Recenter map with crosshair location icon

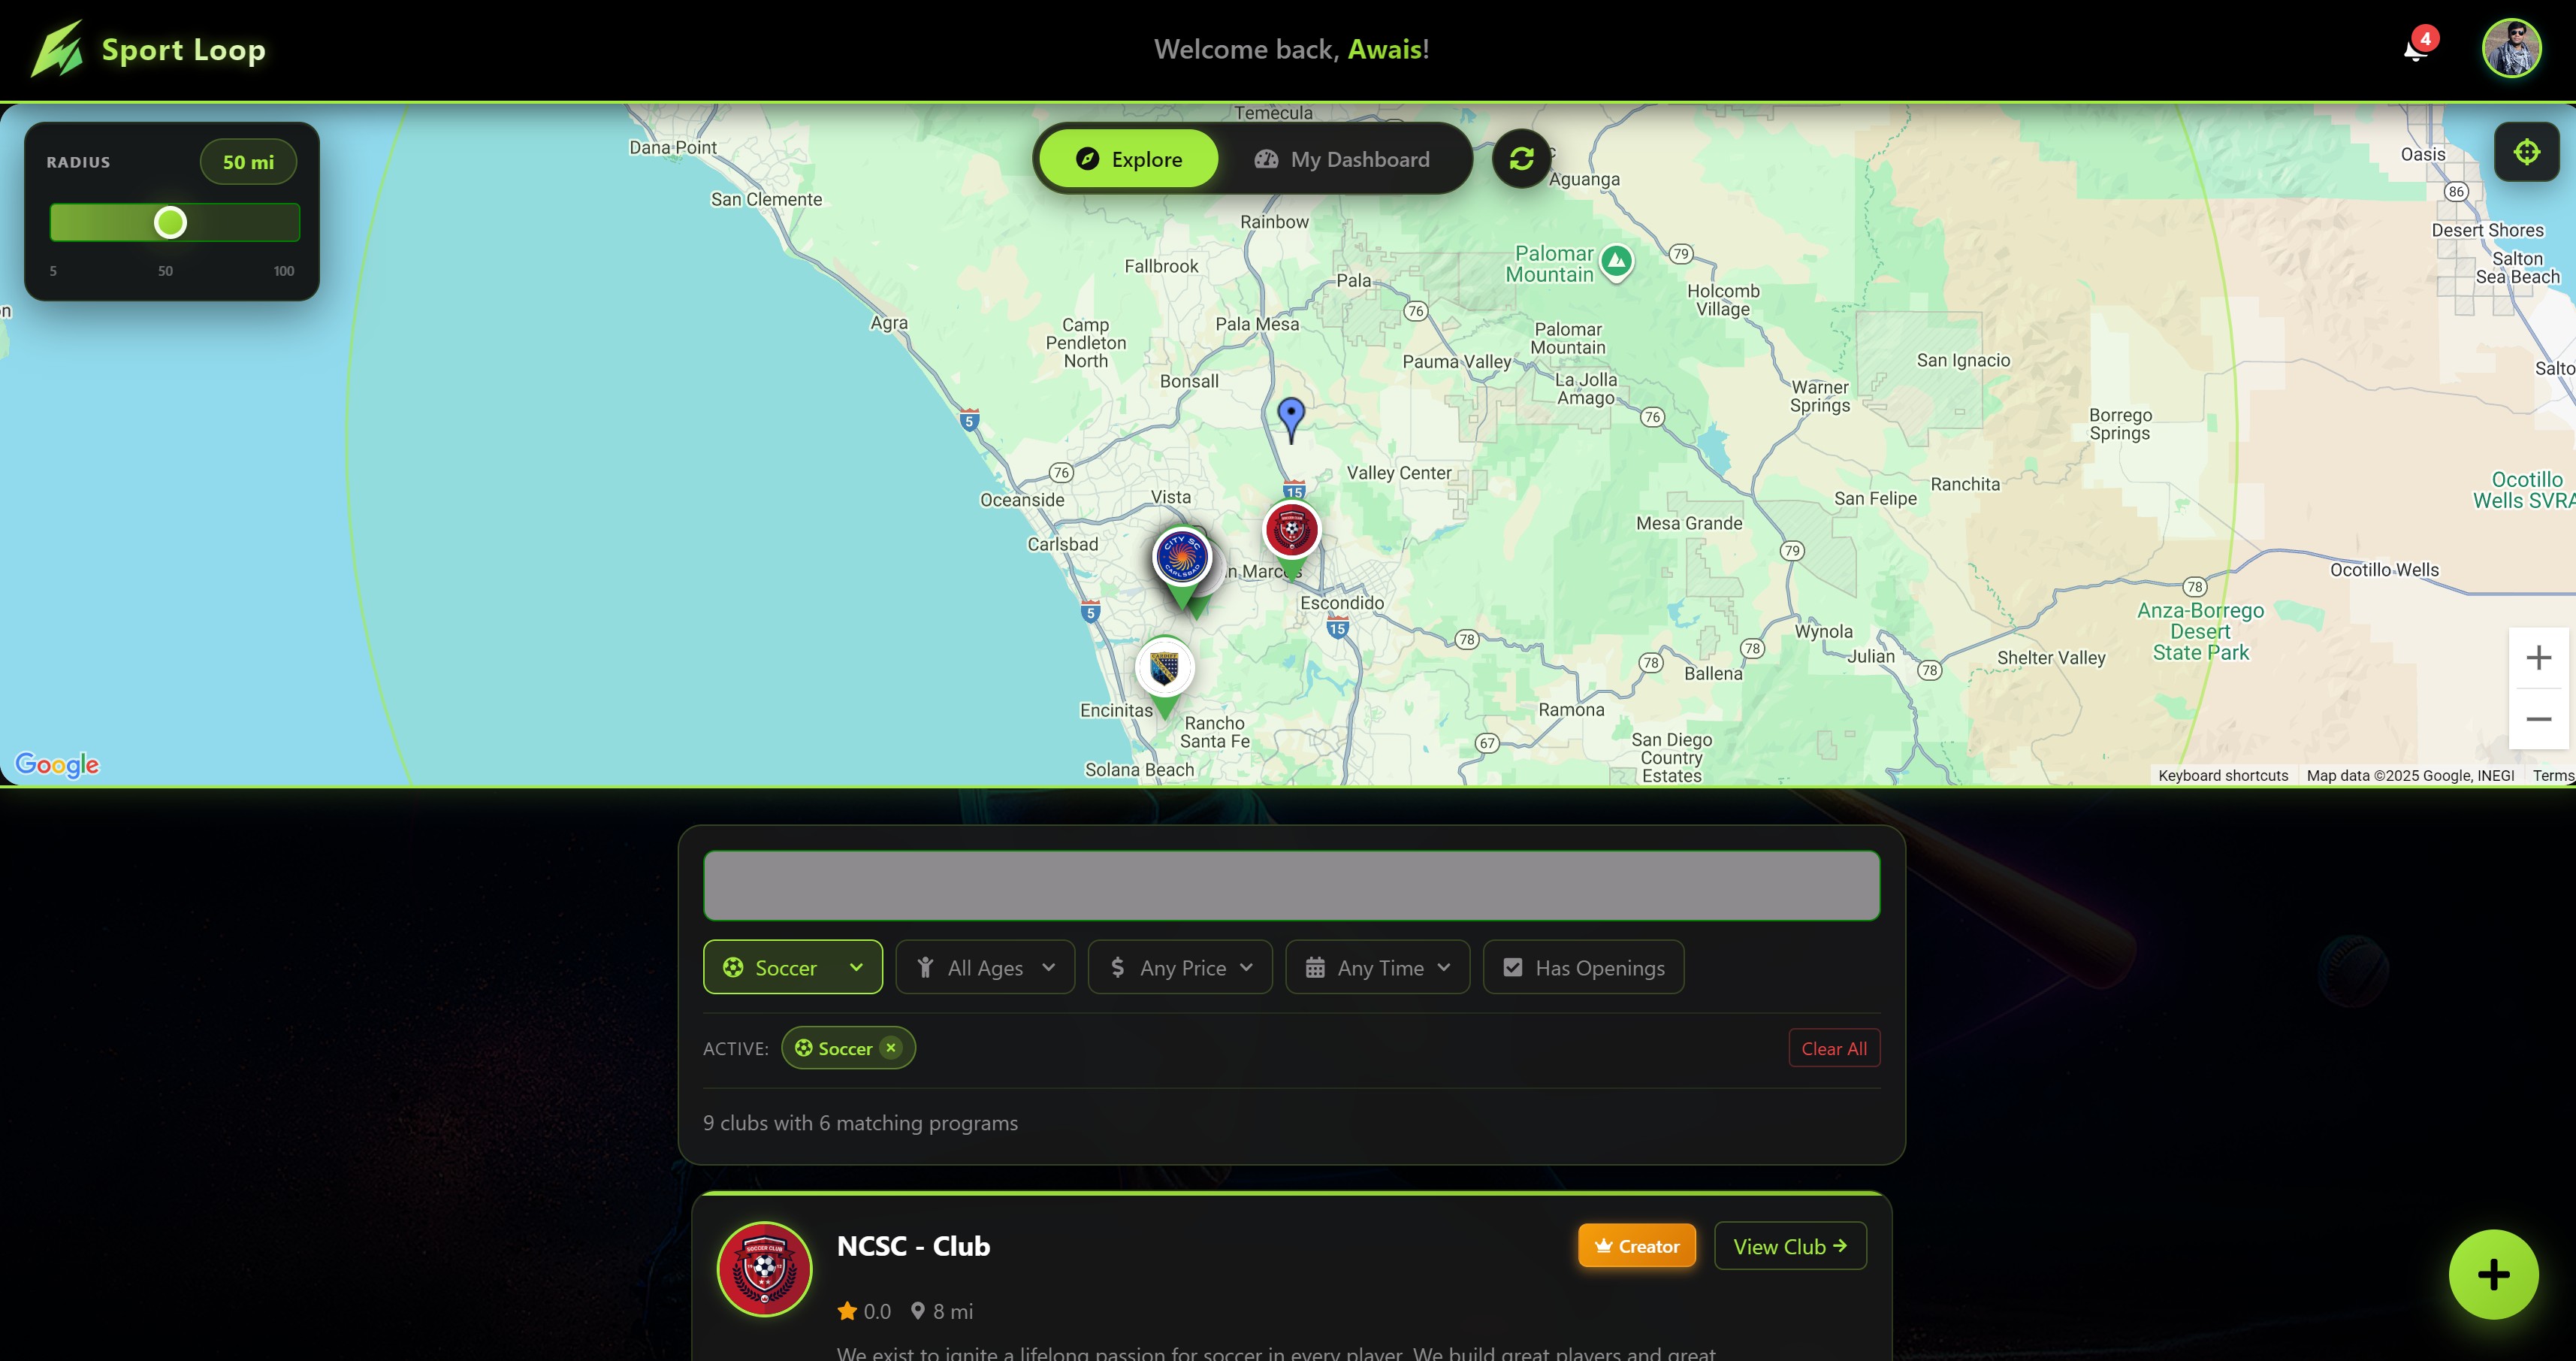pos(2526,152)
